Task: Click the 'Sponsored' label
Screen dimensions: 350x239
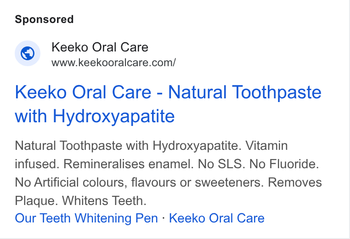Action: point(44,19)
